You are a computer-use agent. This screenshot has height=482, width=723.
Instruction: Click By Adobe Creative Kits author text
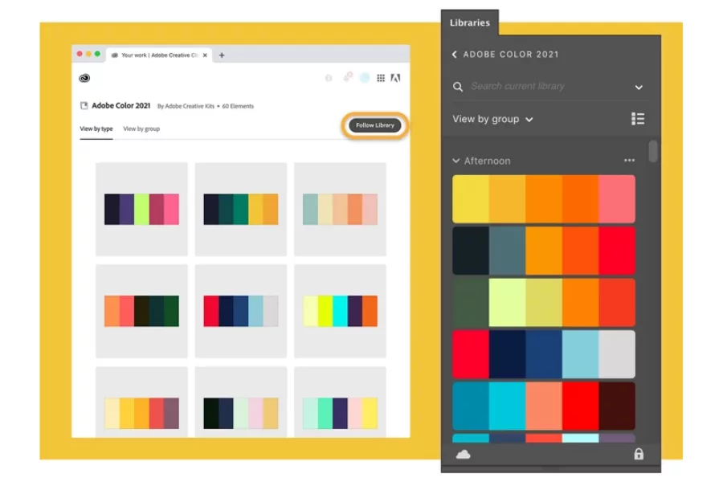click(186, 106)
